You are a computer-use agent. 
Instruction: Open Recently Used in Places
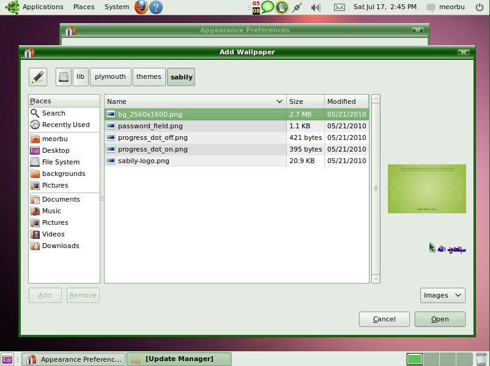pos(64,125)
